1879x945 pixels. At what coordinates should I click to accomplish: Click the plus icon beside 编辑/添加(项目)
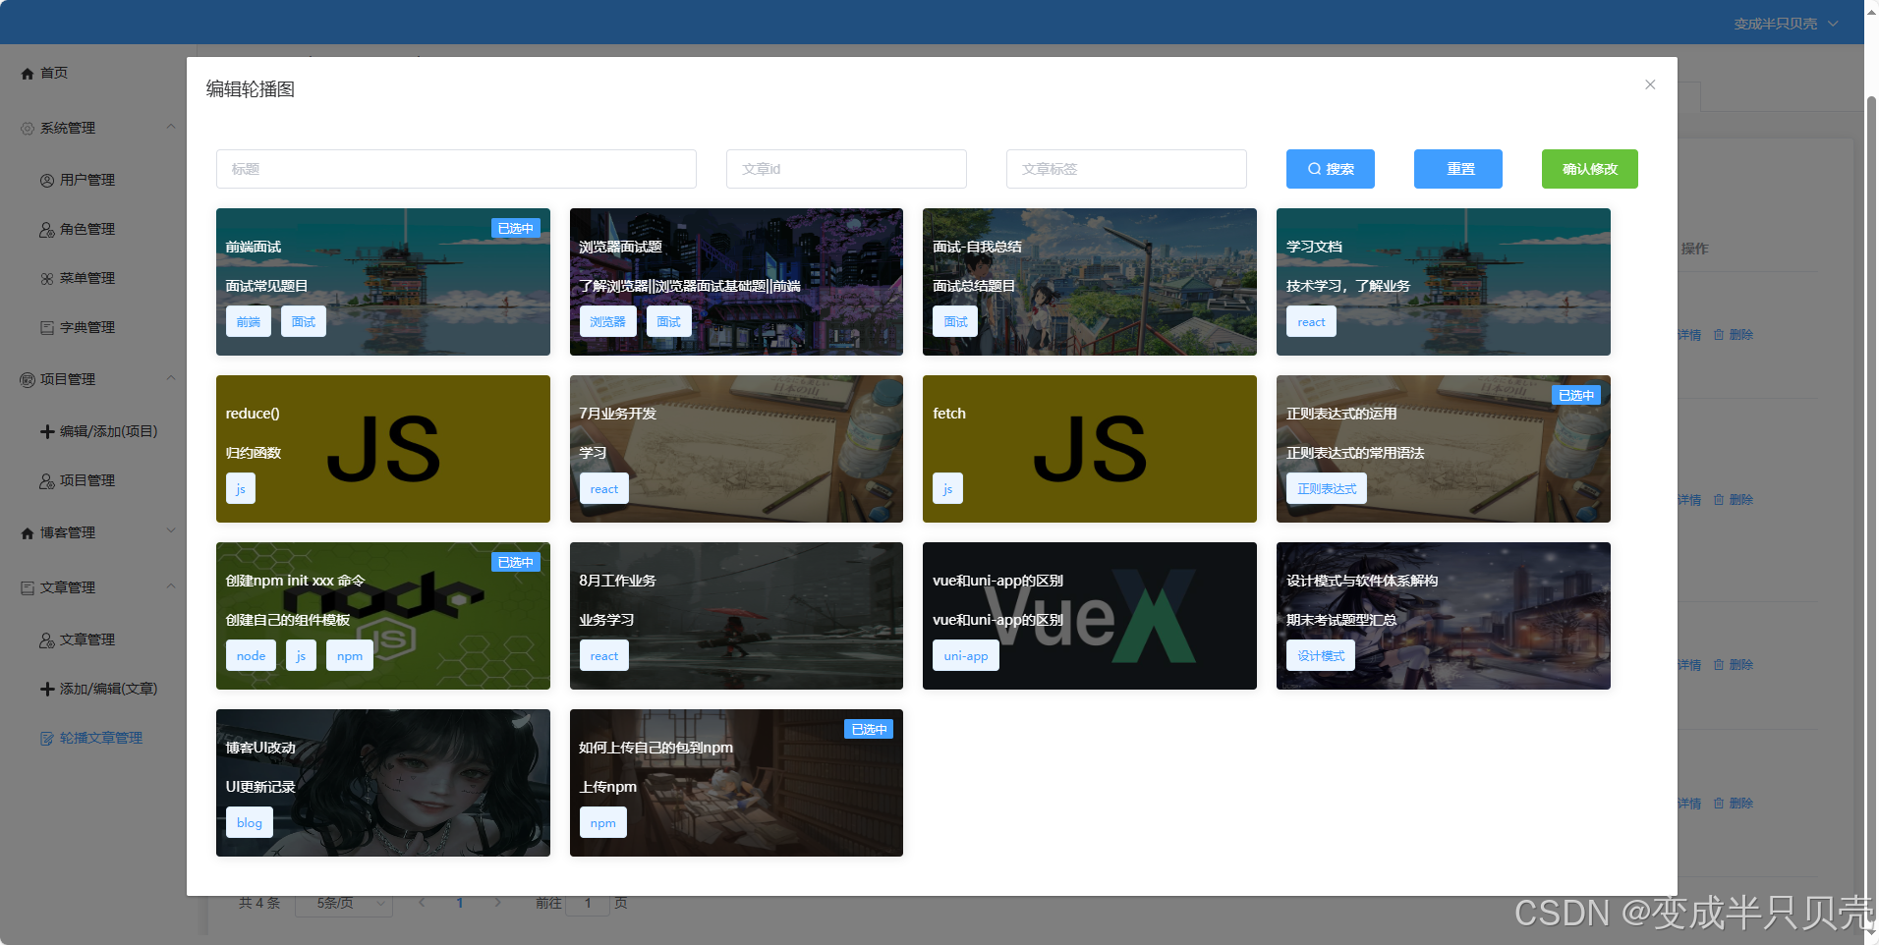46,431
